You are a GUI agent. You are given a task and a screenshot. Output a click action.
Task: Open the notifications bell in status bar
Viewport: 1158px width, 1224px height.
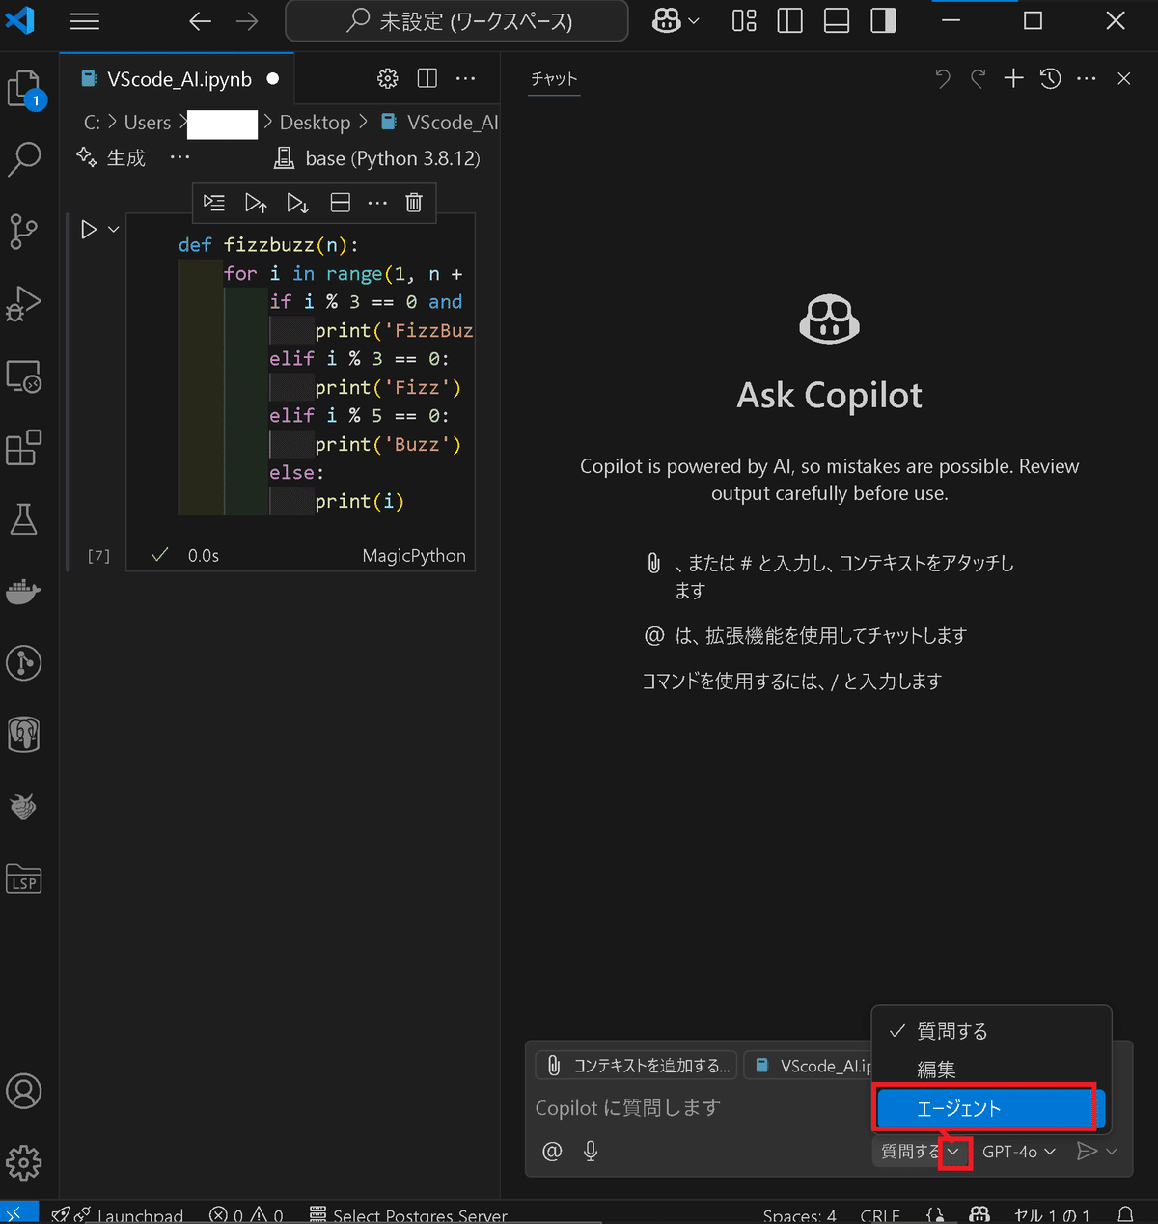click(1125, 1214)
